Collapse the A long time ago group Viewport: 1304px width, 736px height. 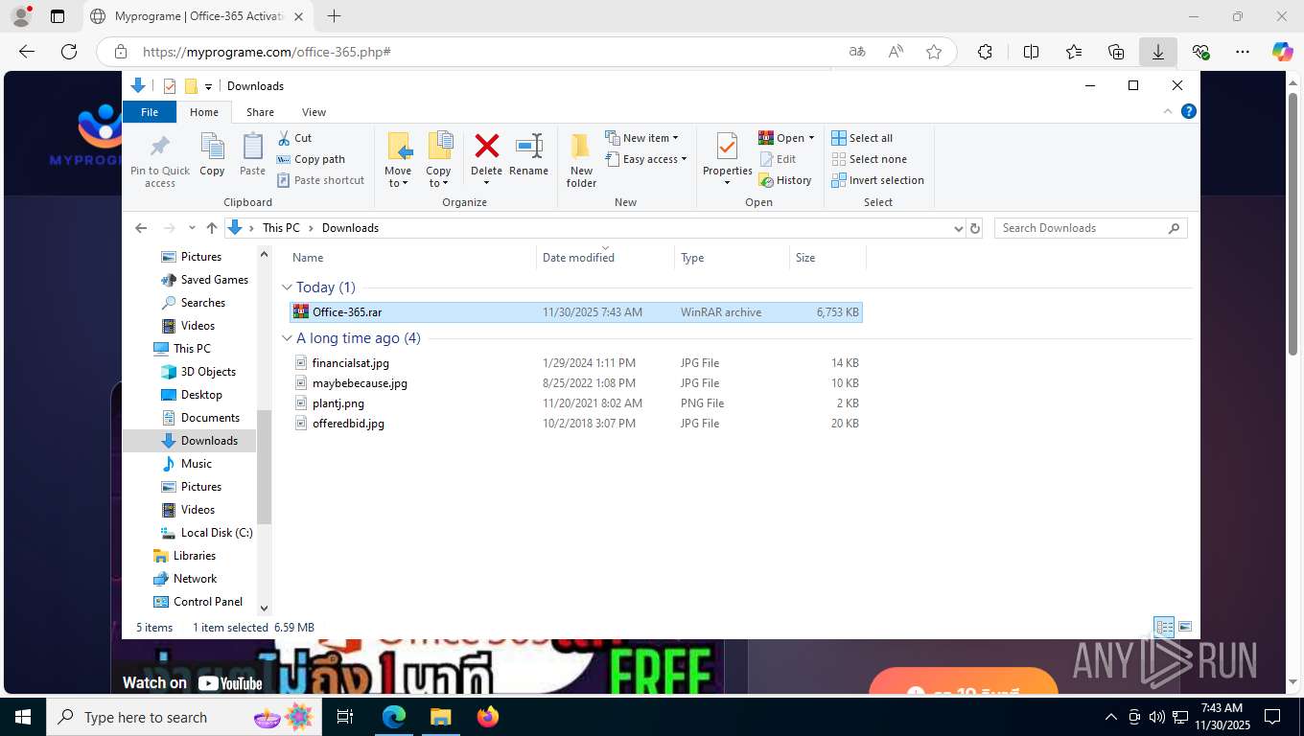(288, 338)
